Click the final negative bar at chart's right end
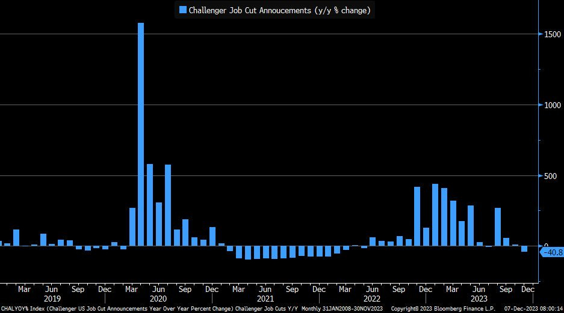 pyautogui.click(x=524, y=249)
